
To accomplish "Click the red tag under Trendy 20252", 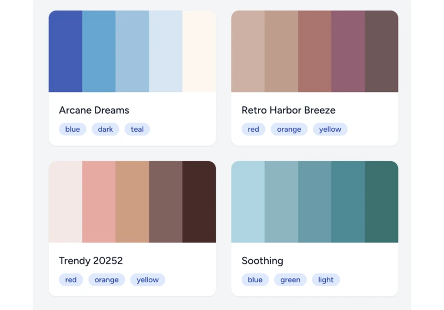I will point(71,280).
